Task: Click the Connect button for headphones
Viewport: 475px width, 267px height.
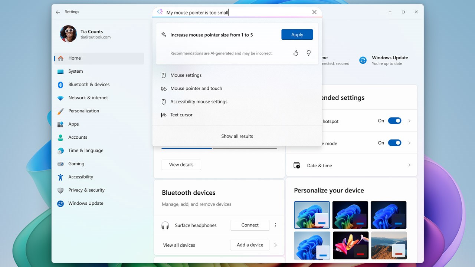Action: point(250,225)
